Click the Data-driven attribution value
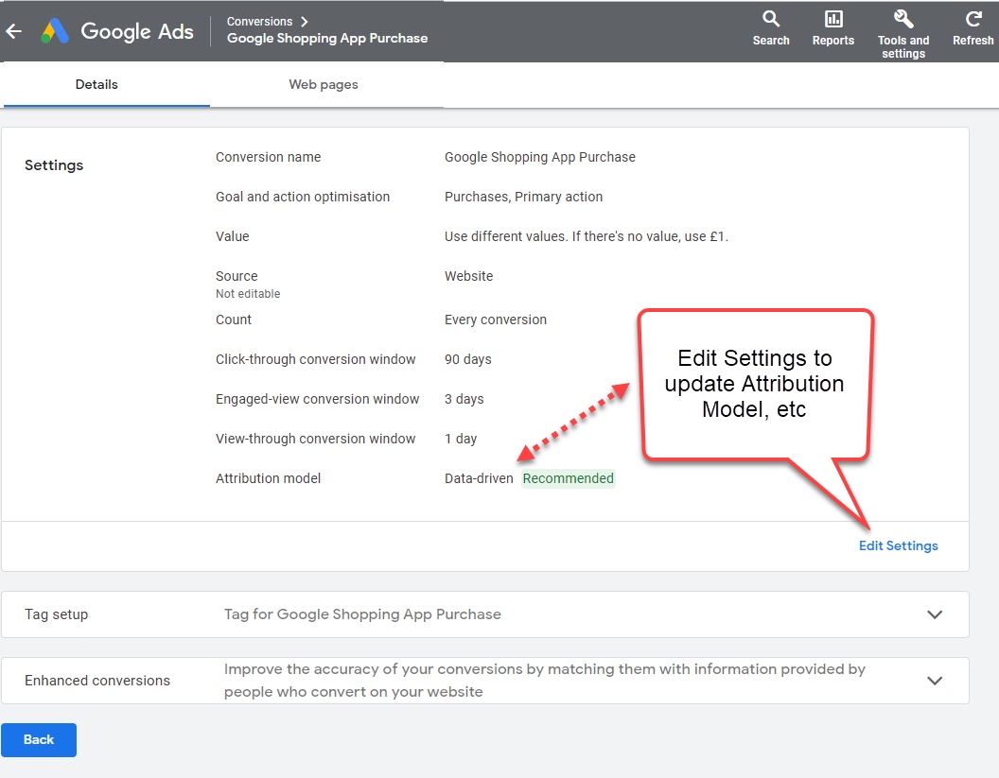The height and width of the screenshot is (778, 999). (479, 478)
